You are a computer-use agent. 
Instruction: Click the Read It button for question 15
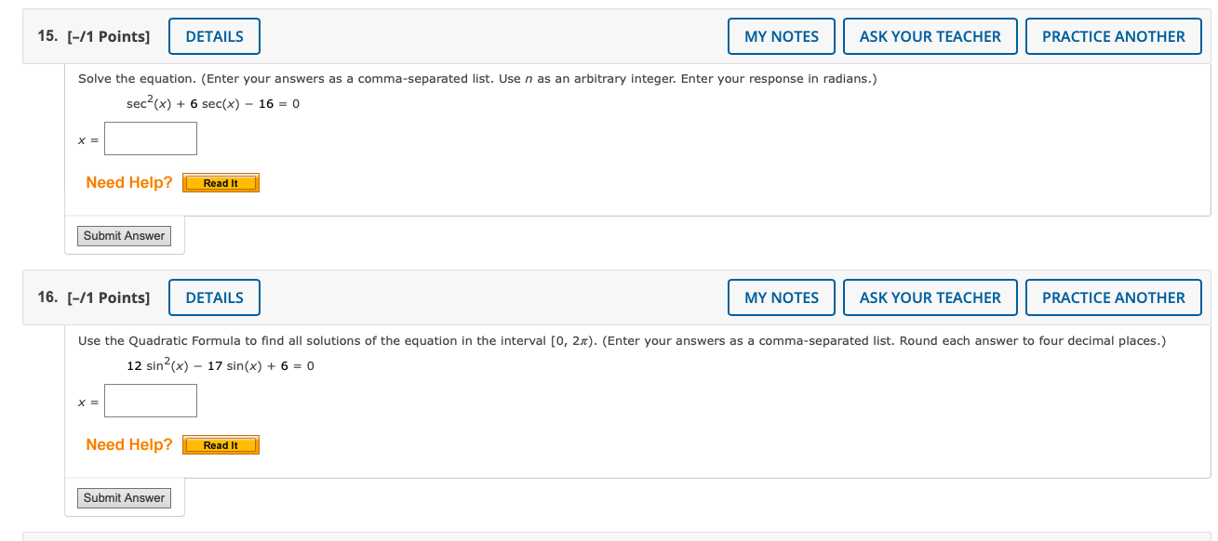(220, 182)
